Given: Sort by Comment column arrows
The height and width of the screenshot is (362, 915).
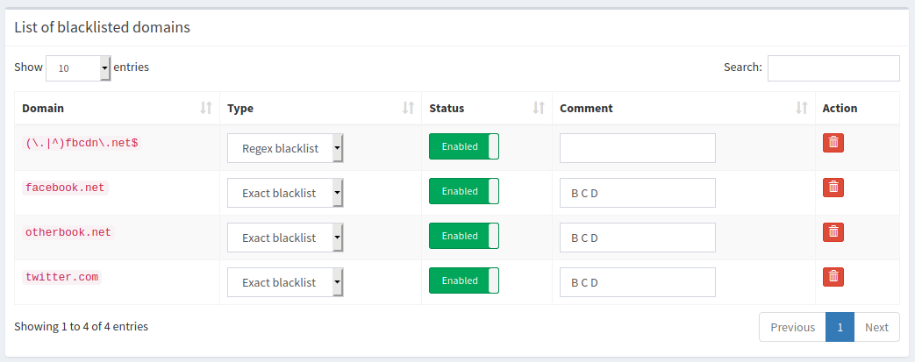Looking at the screenshot, I should pos(802,108).
